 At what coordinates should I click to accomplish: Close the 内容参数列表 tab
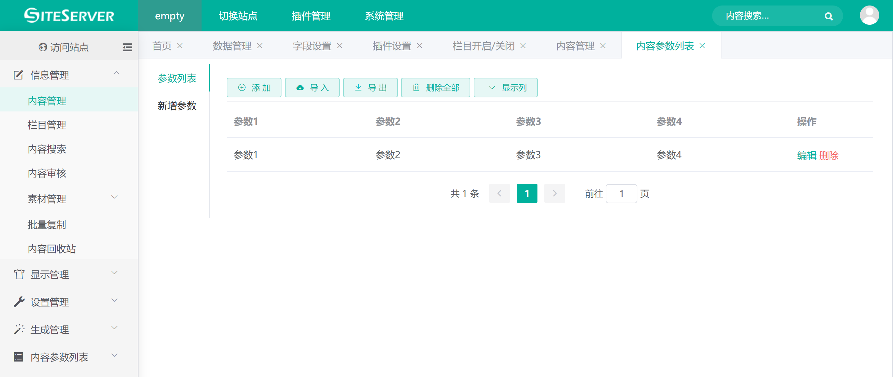pyautogui.click(x=702, y=46)
